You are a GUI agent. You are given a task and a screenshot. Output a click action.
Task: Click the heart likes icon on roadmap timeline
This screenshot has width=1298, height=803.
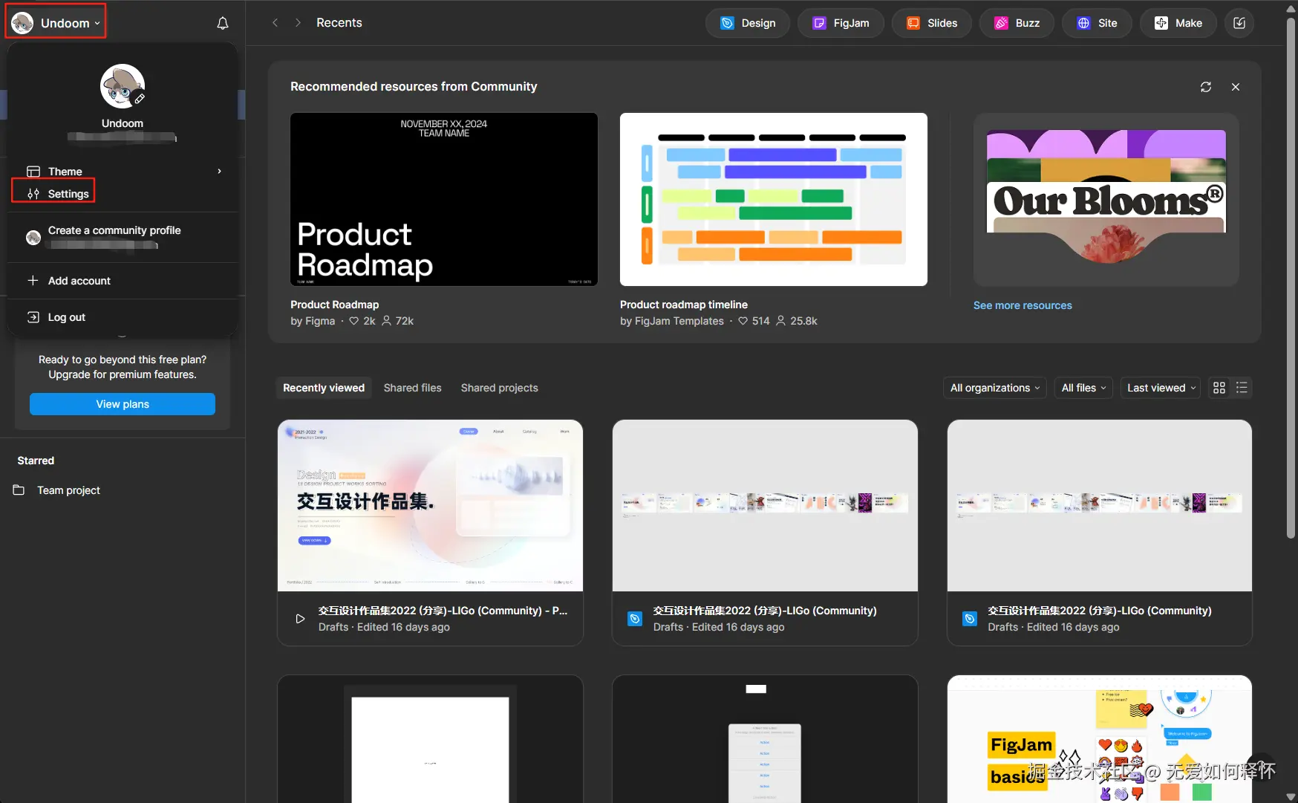coord(743,321)
